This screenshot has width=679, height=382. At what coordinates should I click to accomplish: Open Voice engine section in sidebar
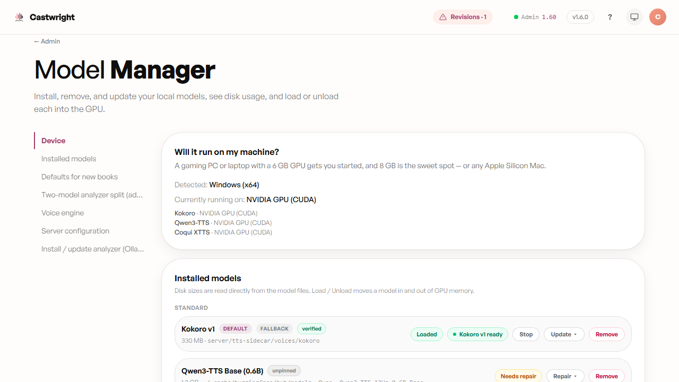coord(63,213)
